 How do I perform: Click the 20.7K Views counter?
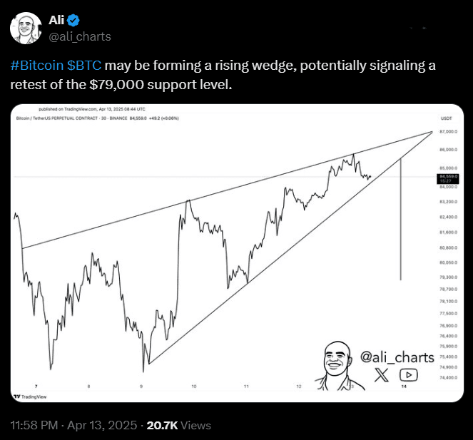(178, 425)
